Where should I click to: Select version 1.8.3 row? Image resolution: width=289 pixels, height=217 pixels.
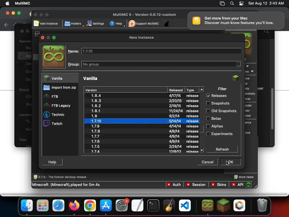point(142,101)
